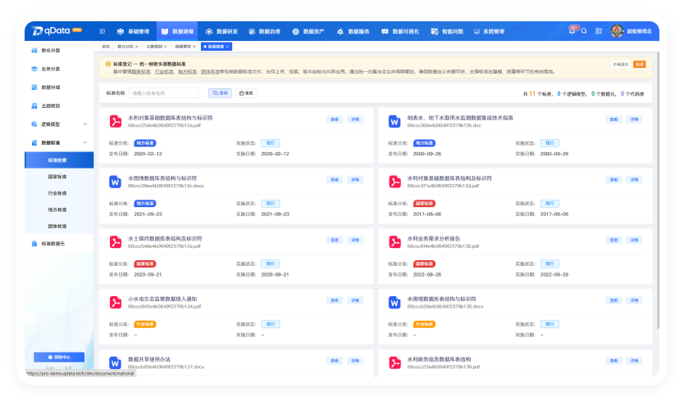Click the 主题规划 sidebar icon

[34, 106]
